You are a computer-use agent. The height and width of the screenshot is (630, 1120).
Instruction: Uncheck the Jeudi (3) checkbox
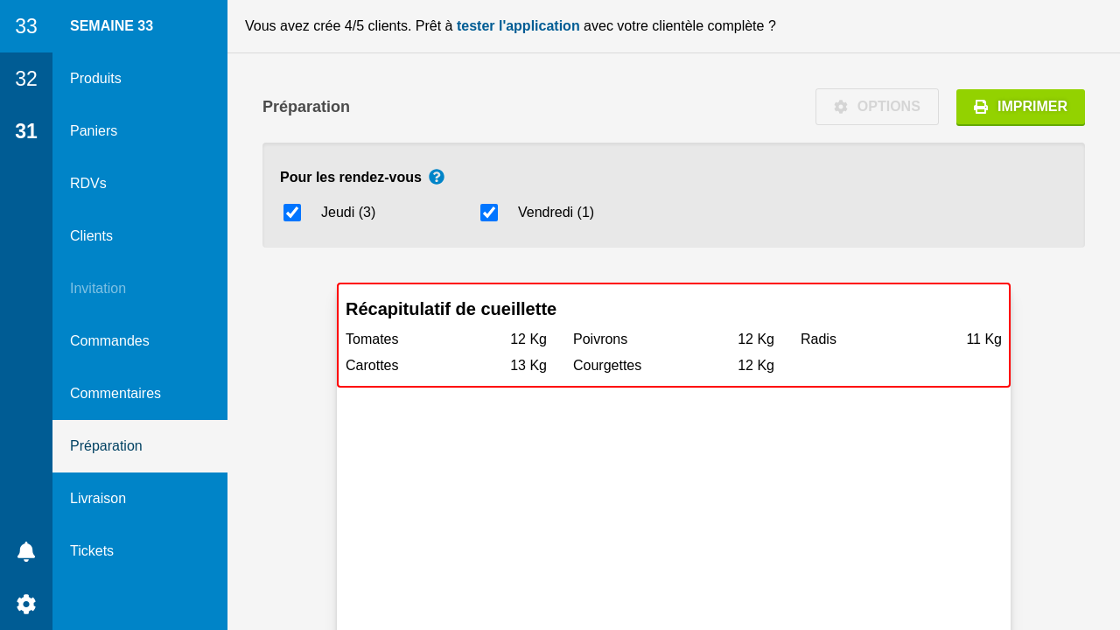coord(292,213)
